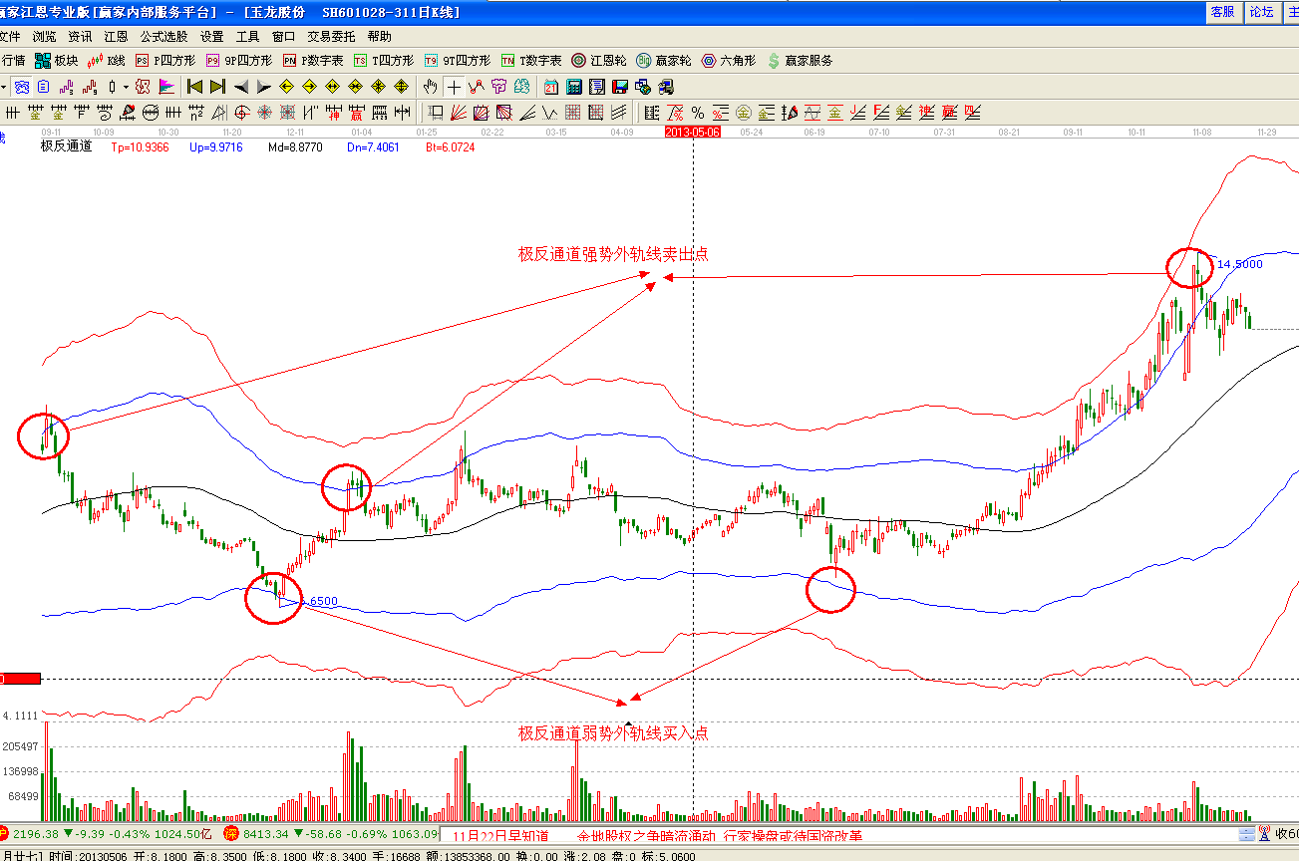Open the 公式选股 menu
Screen dimensions: 1299x861
coord(163,36)
